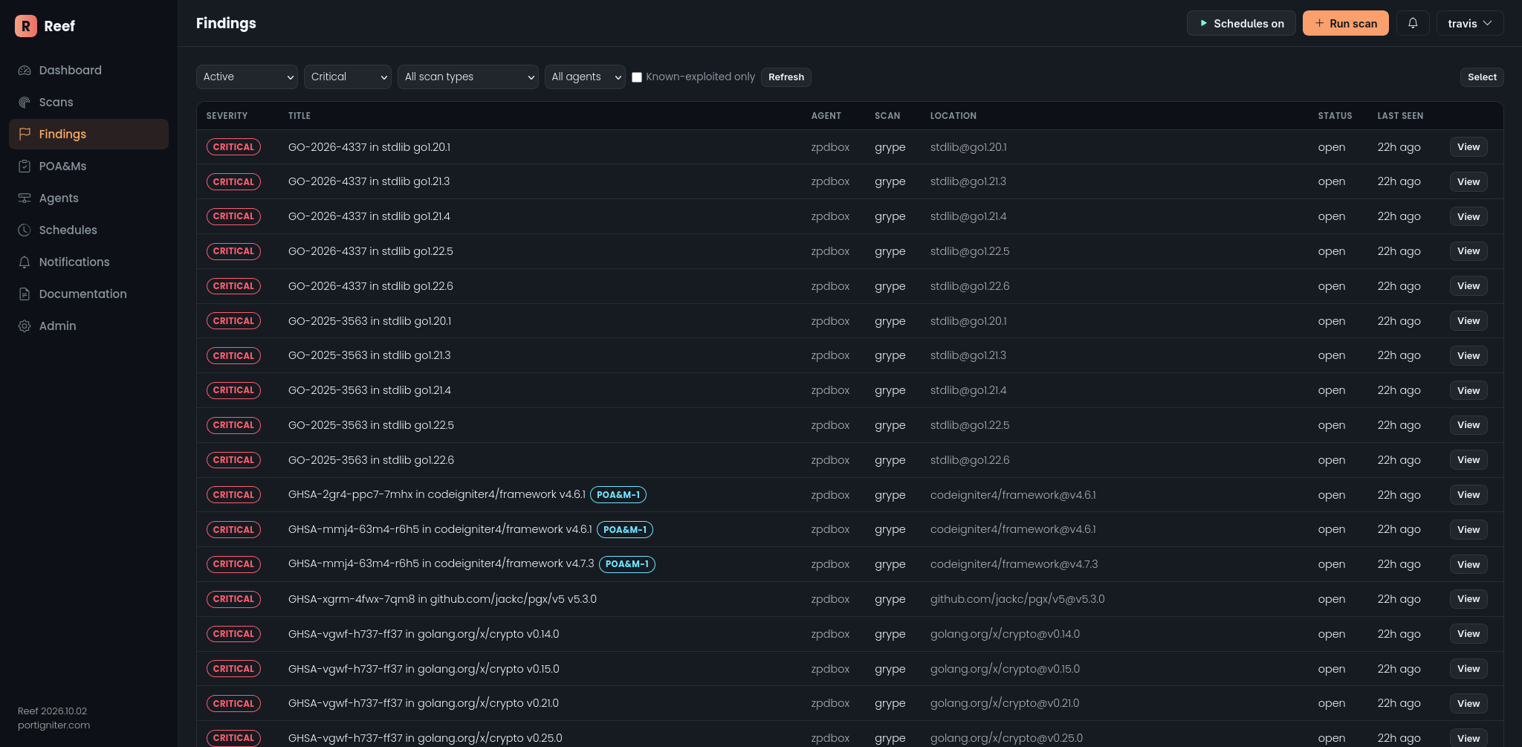The width and height of the screenshot is (1522, 747).
Task: Click the Admin gear icon
Action: 25,326
